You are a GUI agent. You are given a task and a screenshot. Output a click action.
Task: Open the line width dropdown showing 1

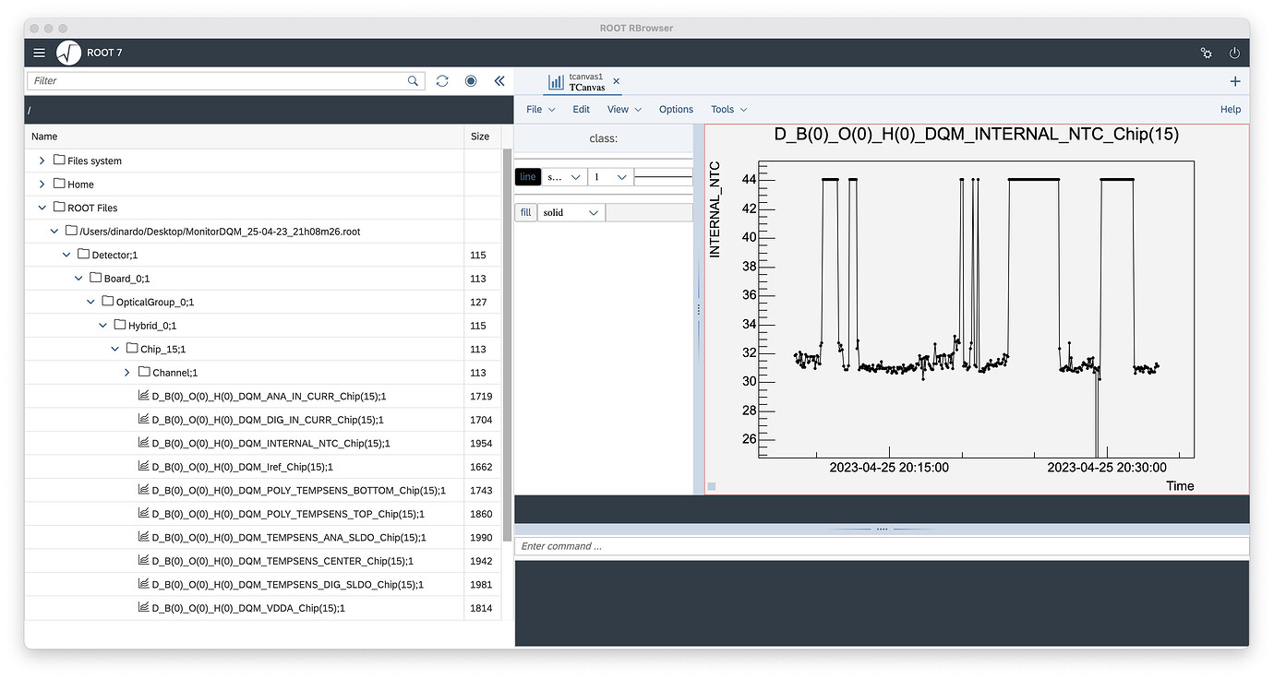click(x=610, y=176)
